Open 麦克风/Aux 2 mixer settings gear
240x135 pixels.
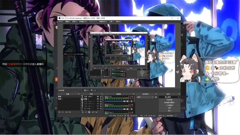pos(131,109)
